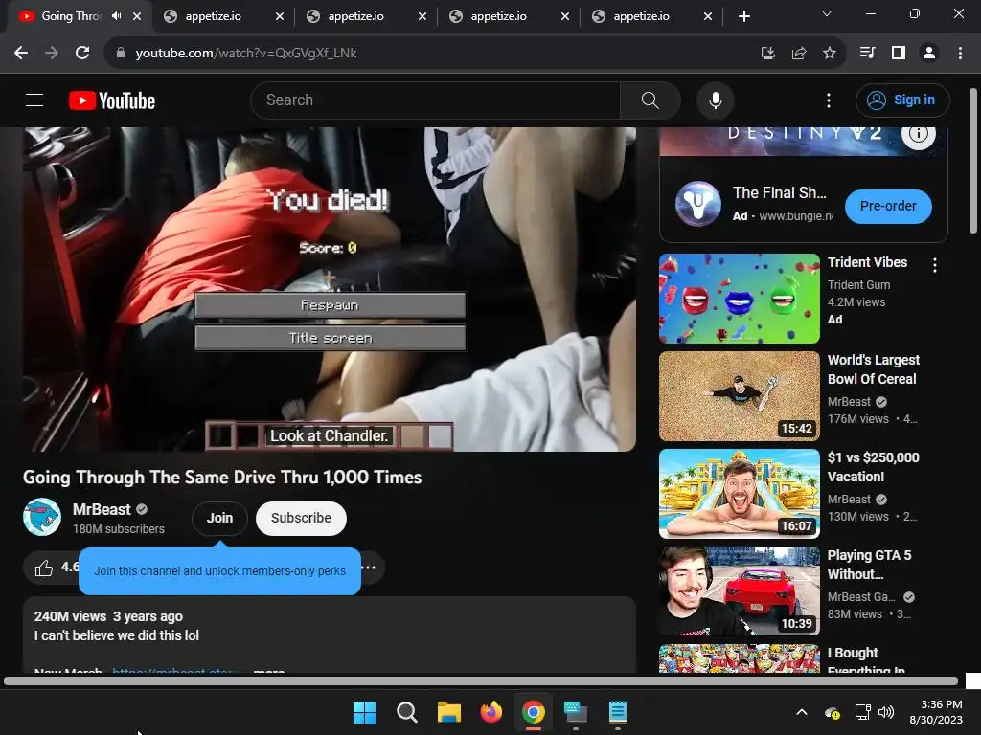Click the search magnifier button
The height and width of the screenshot is (735, 981).
click(x=650, y=100)
